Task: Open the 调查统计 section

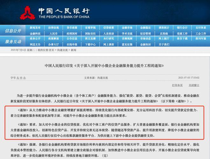Action: [164, 28]
